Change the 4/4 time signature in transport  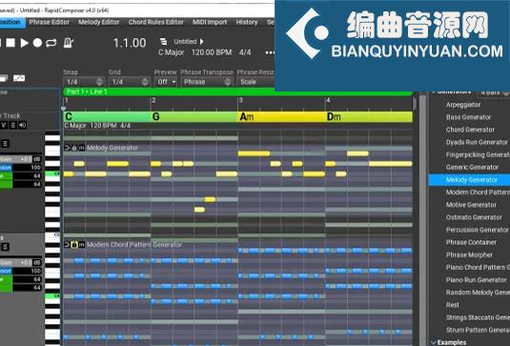(x=245, y=52)
